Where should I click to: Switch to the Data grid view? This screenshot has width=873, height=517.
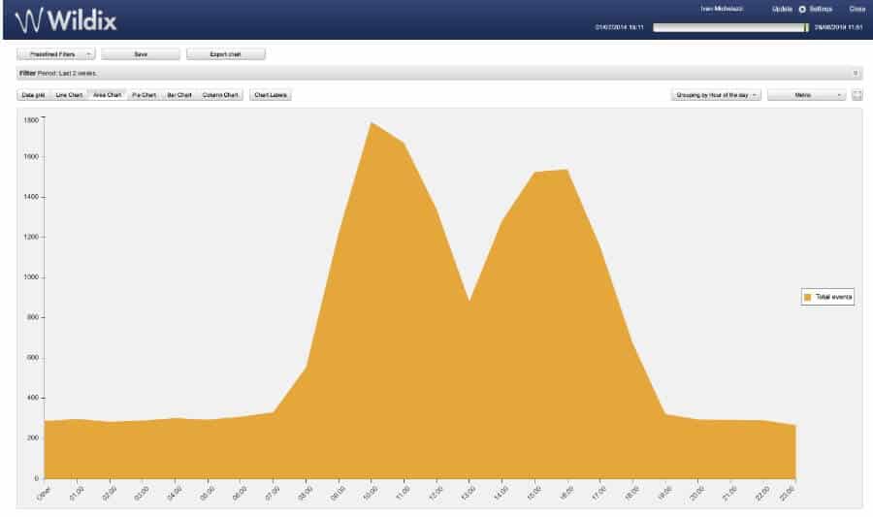point(34,95)
